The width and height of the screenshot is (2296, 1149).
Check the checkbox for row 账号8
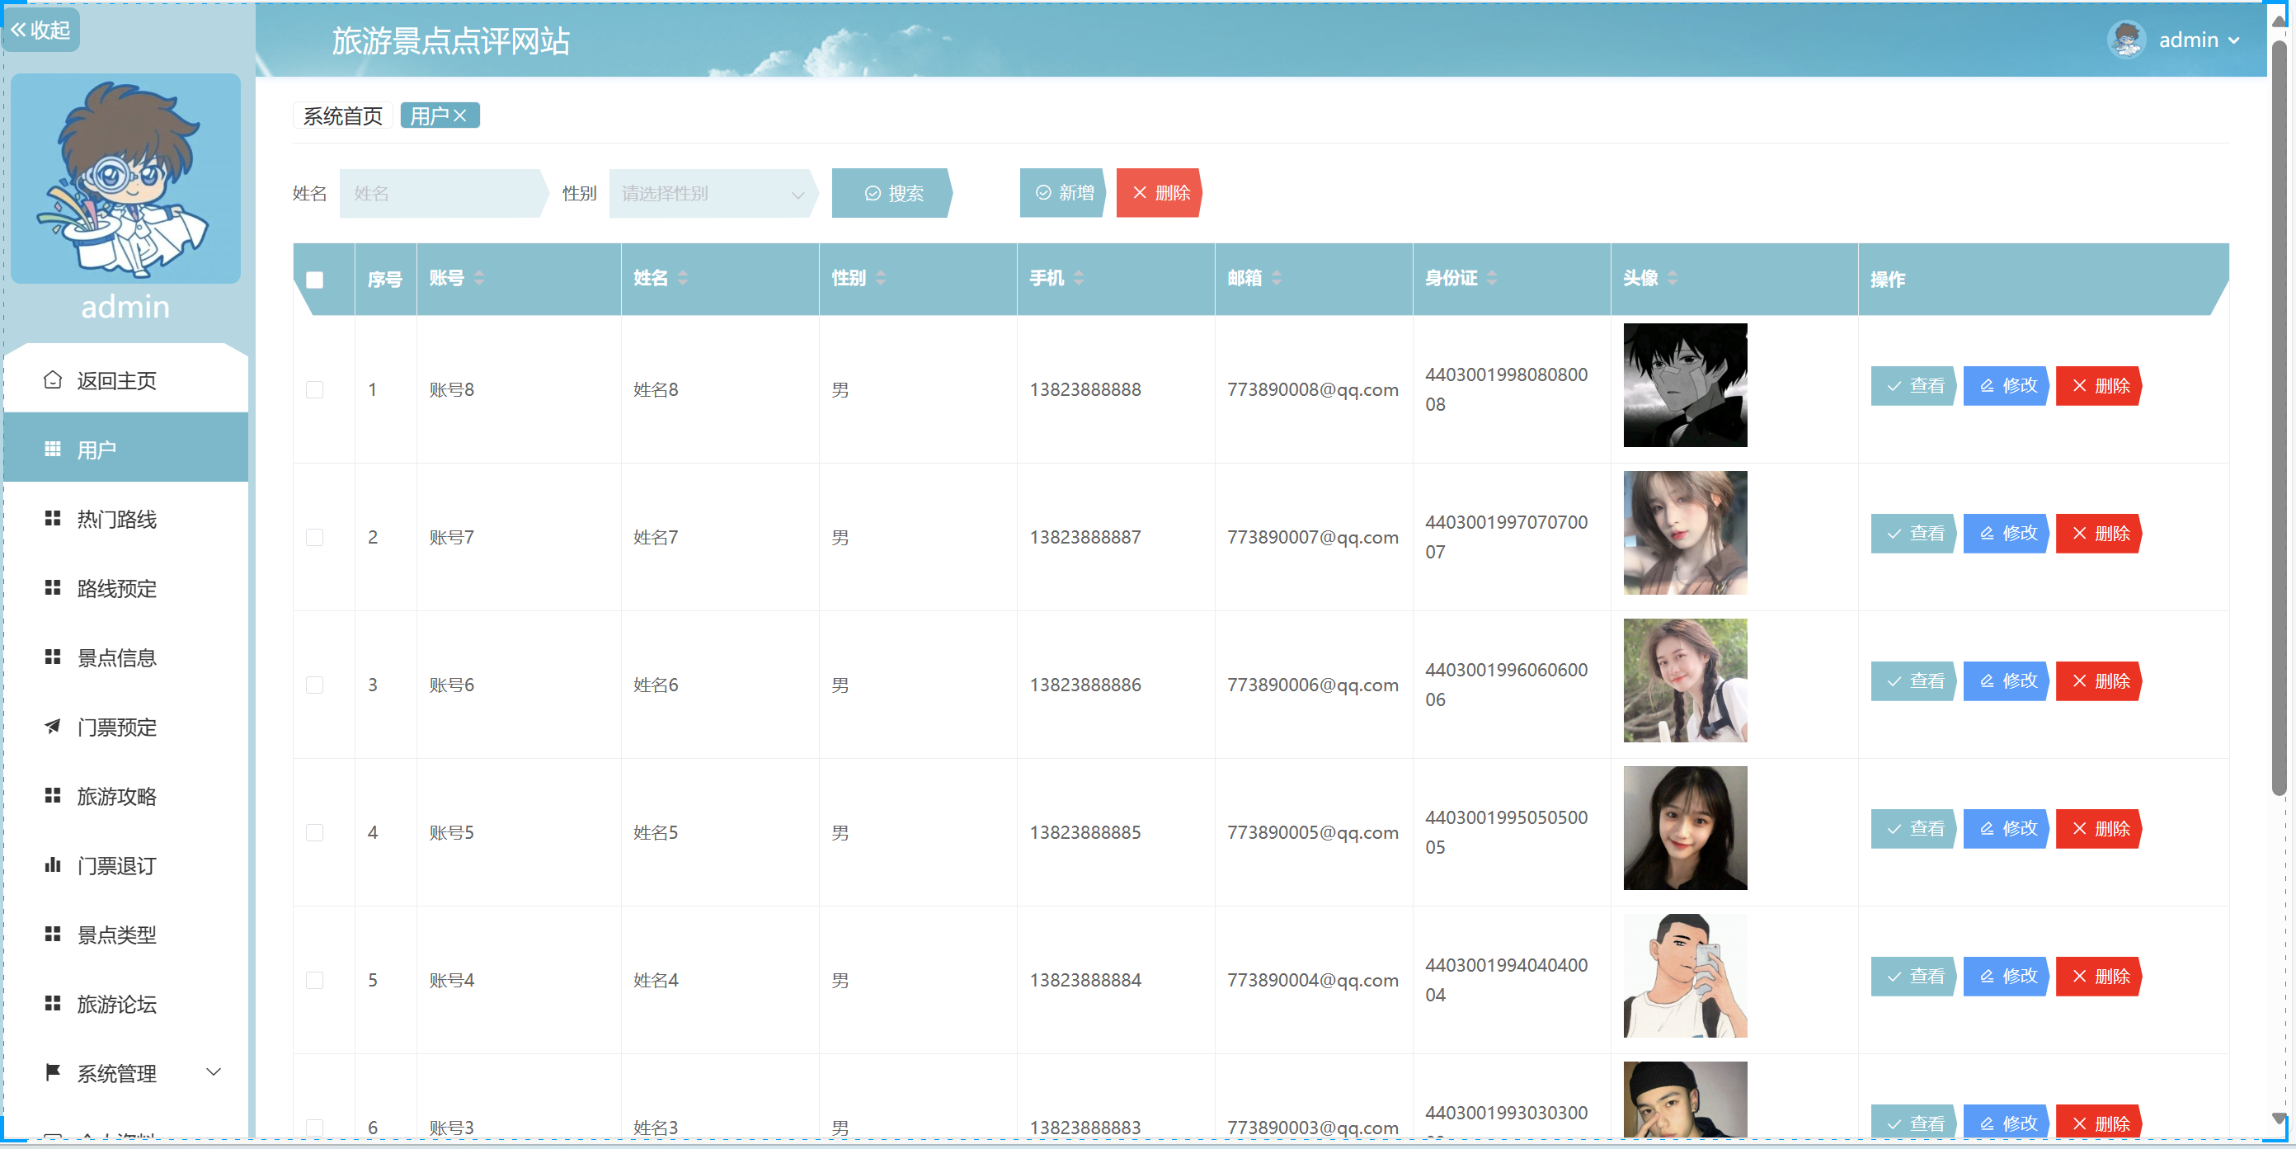(x=315, y=389)
